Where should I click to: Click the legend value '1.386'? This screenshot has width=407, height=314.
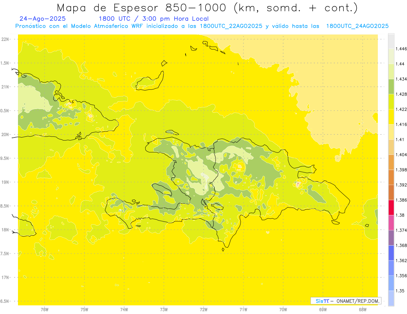(x=401, y=200)
